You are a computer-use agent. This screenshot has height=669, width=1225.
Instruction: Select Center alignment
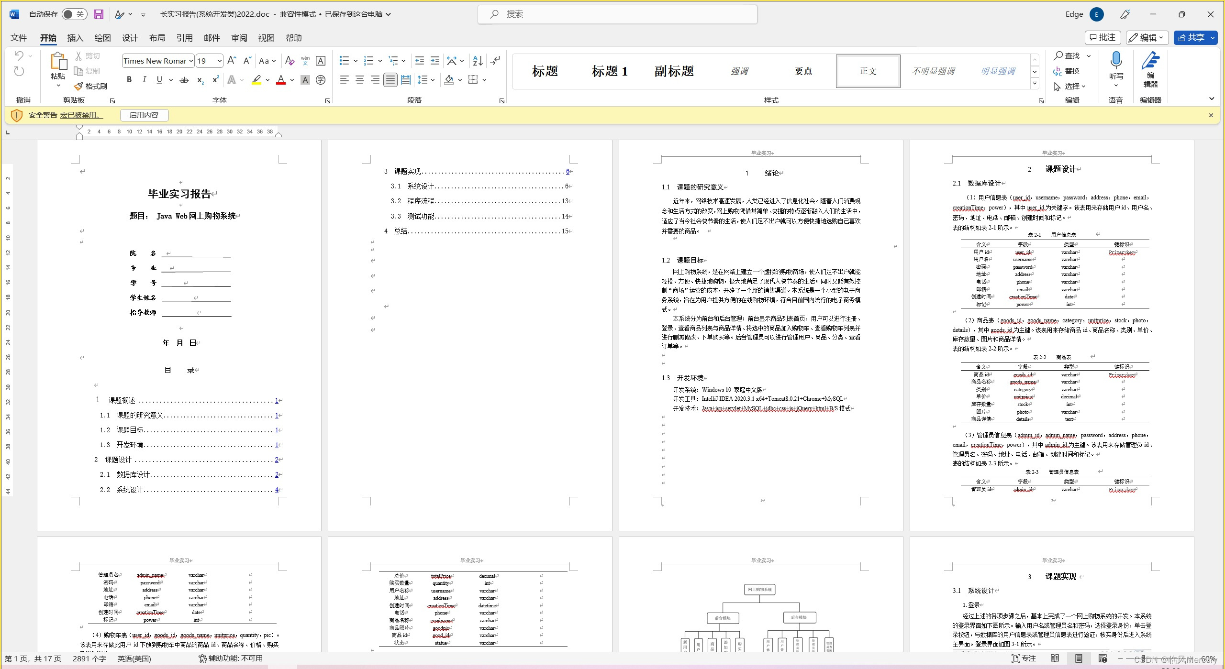point(360,80)
